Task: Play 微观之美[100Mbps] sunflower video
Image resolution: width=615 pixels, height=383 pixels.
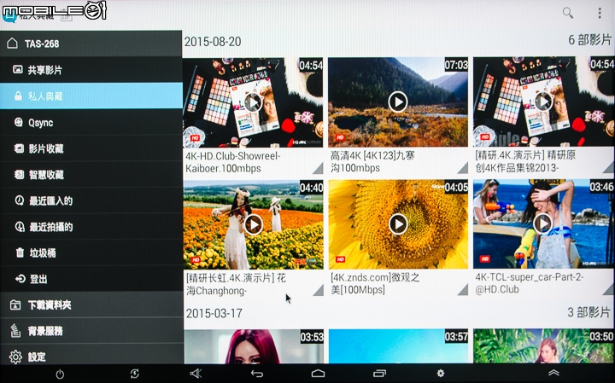Action: pos(398,224)
